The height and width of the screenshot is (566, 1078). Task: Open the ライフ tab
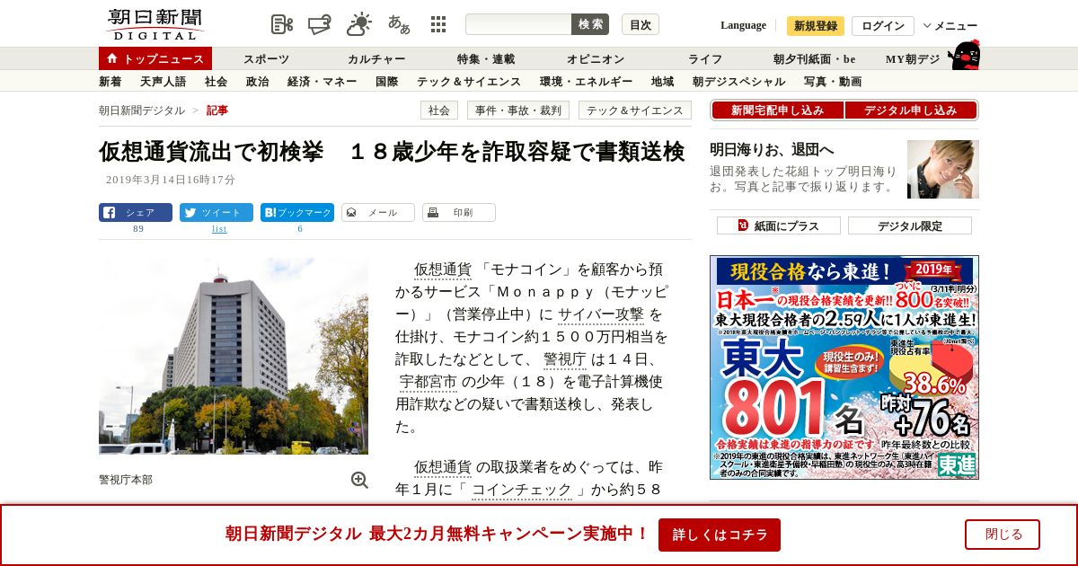[705, 59]
